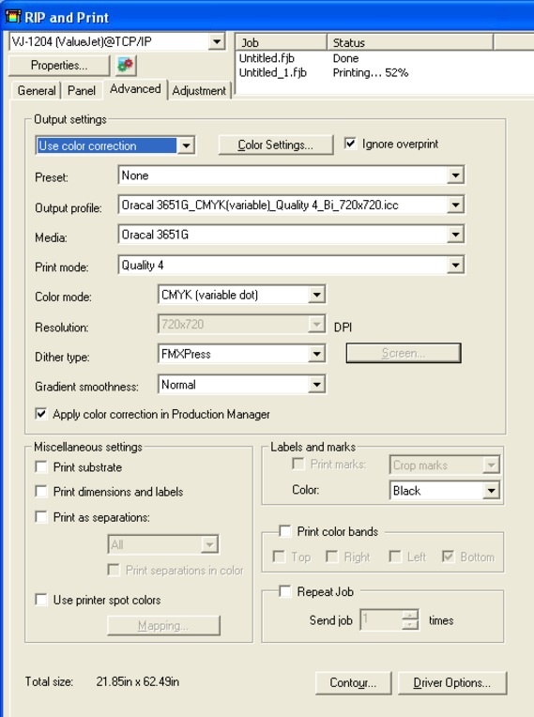Image resolution: width=534 pixels, height=717 pixels.
Task: Open the Use color correction dropdown
Action: 186,145
